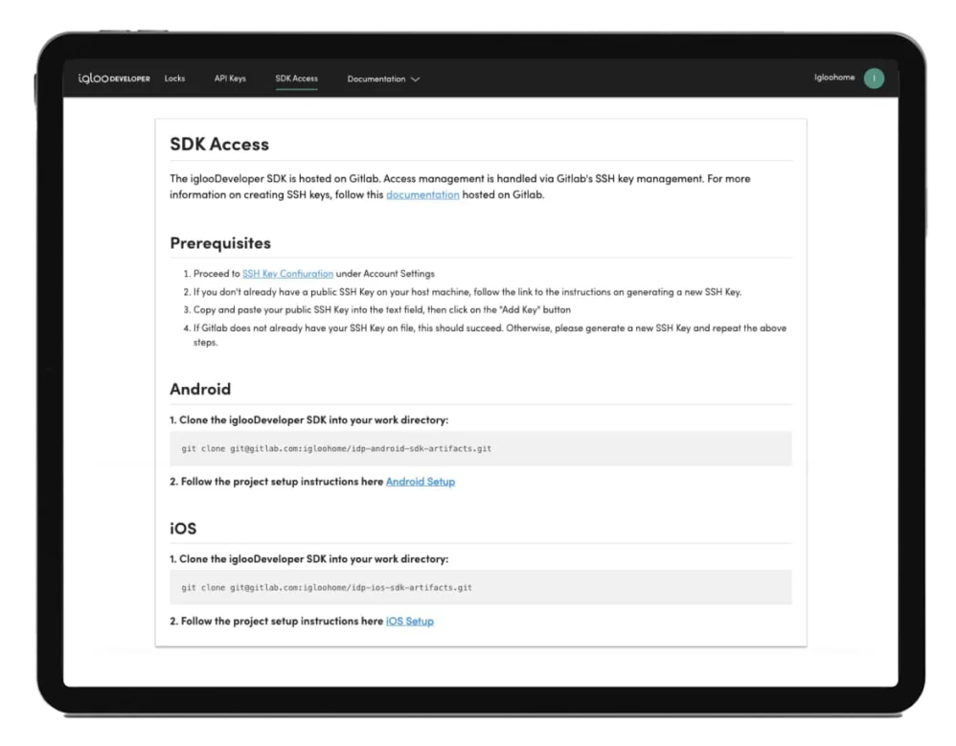The width and height of the screenshot is (956, 746).
Task: Open the iOS Setup link
Action: coord(410,622)
